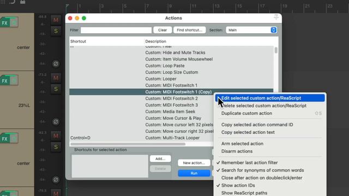
Task: Choose Delete selected custom action/ReaScript
Action: click(270, 106)
